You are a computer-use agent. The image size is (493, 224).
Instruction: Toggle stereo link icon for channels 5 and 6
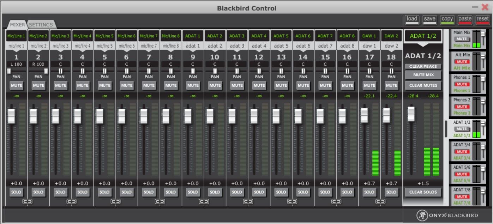[116, 201]
